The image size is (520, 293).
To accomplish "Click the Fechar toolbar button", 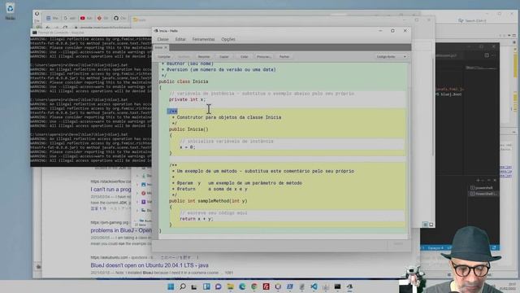I will click(x=284, y=57).
